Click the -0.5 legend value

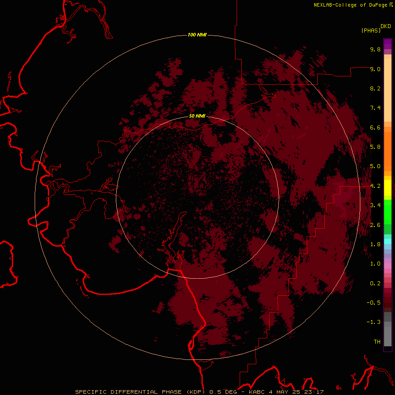(373, 303)
